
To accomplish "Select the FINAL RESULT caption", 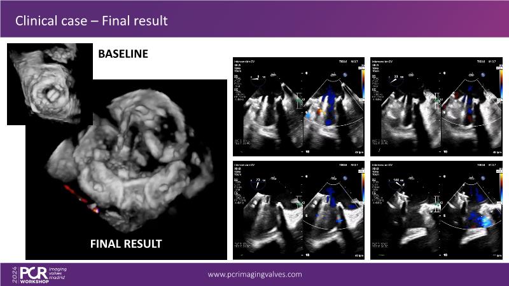I will click(x=125, y=243).
